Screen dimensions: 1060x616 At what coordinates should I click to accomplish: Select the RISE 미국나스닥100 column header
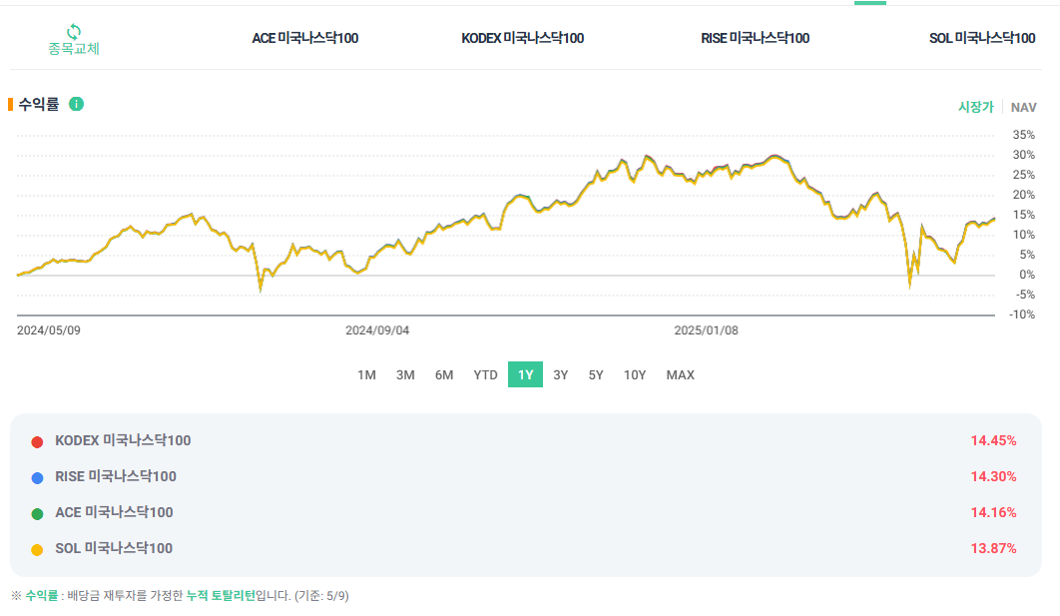click(756, 39)
